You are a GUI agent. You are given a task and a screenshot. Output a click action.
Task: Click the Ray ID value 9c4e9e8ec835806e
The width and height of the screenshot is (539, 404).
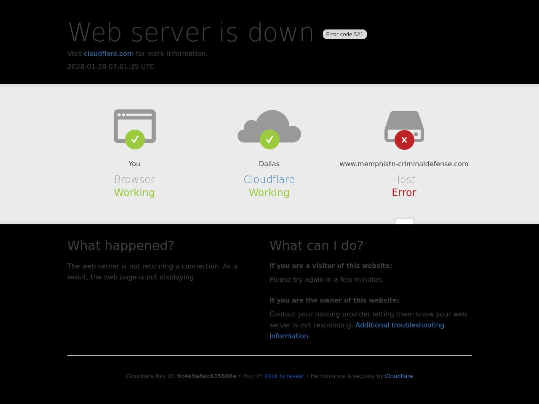206,376
